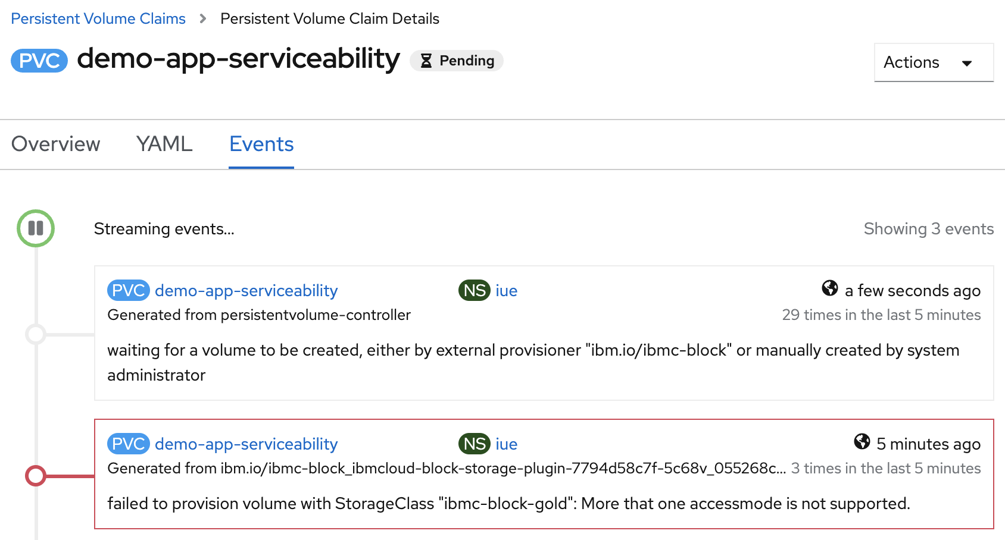Image resolution: width=1005 pixels, height=540 pixels.
Task: Click the PVC badge in the first event
Action: coord(128,290)
